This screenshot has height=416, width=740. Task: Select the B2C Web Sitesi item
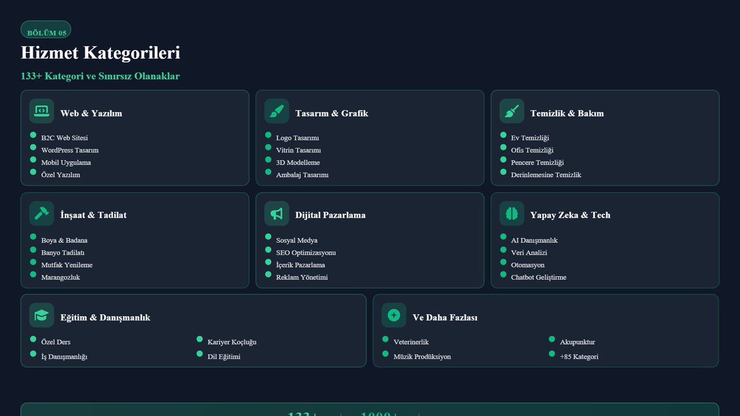[65, 138]
